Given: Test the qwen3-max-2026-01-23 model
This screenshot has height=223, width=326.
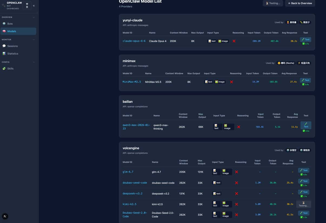Looking at the screenshot, I should 306,125.
